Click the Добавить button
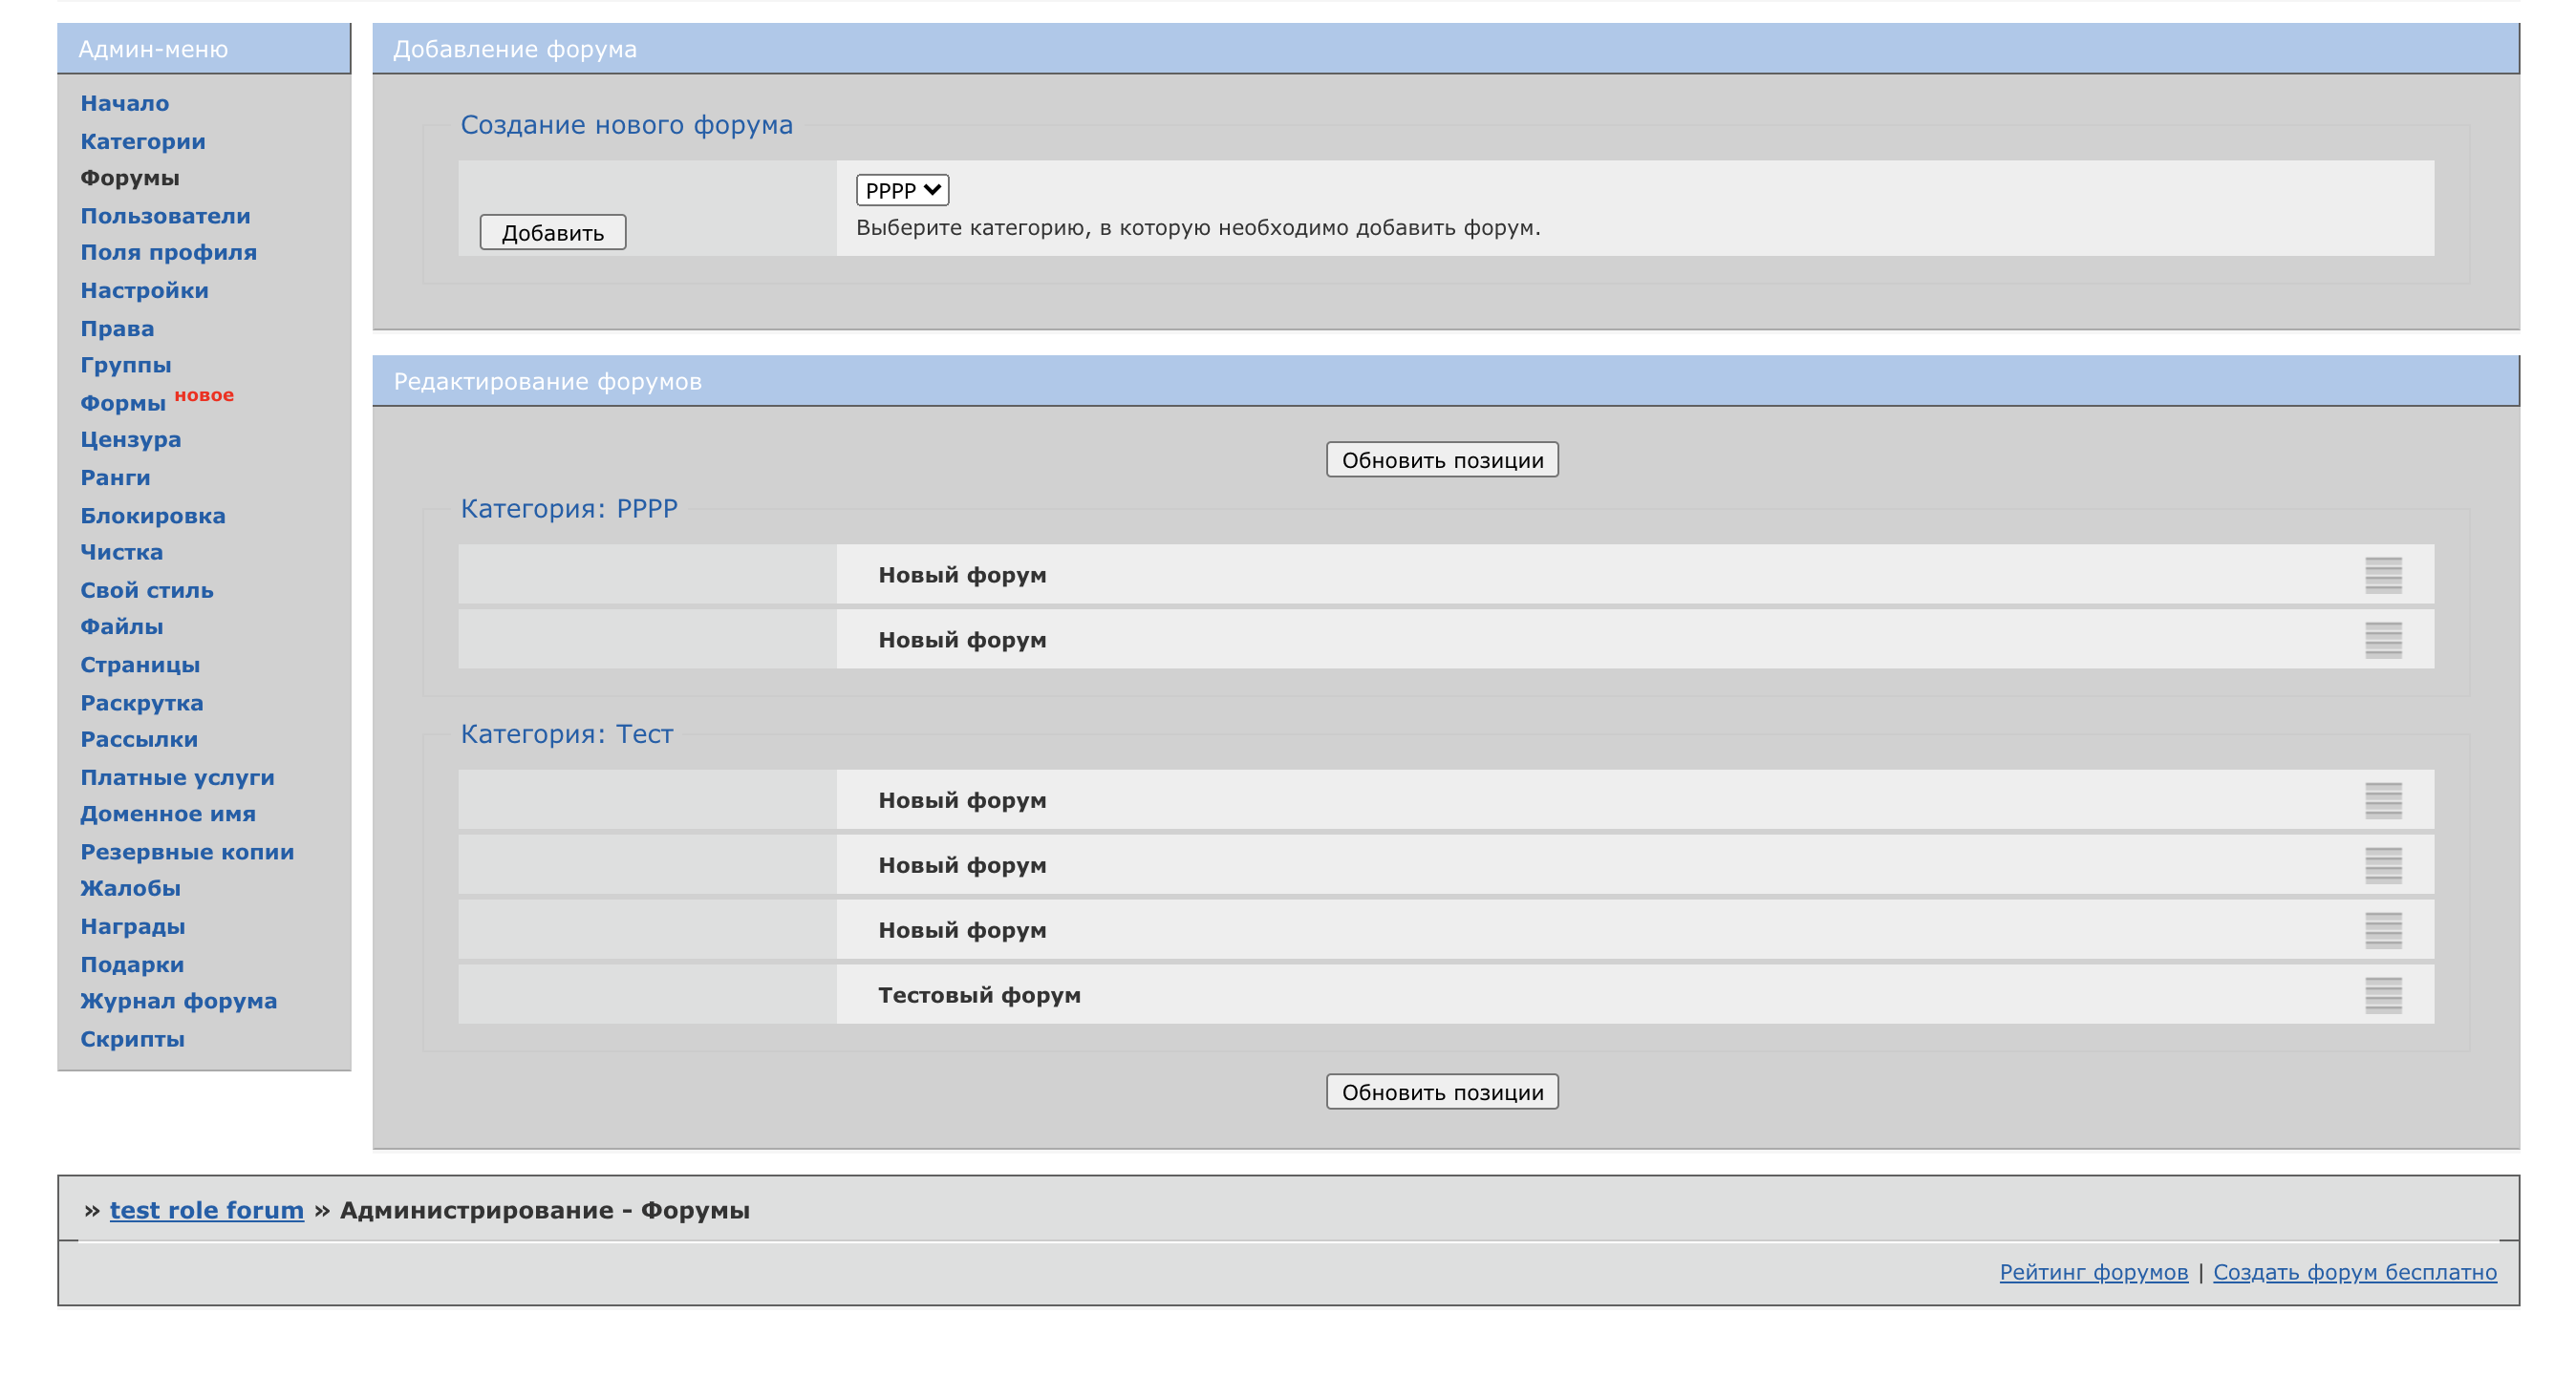This screenshot has height=1377, width=2576. [552, 232]
